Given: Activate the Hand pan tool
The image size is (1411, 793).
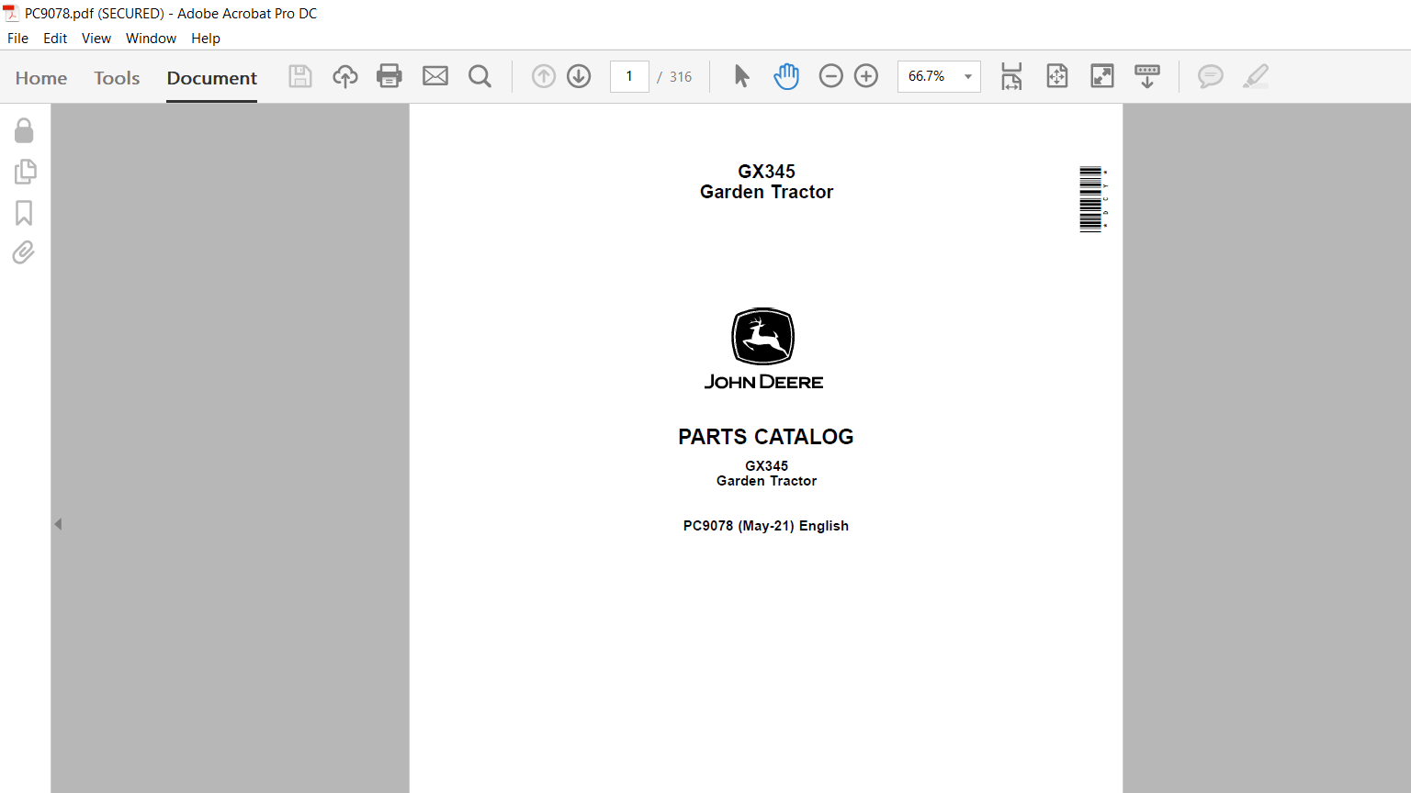Looking at the screenshot, I should (786, 76).
